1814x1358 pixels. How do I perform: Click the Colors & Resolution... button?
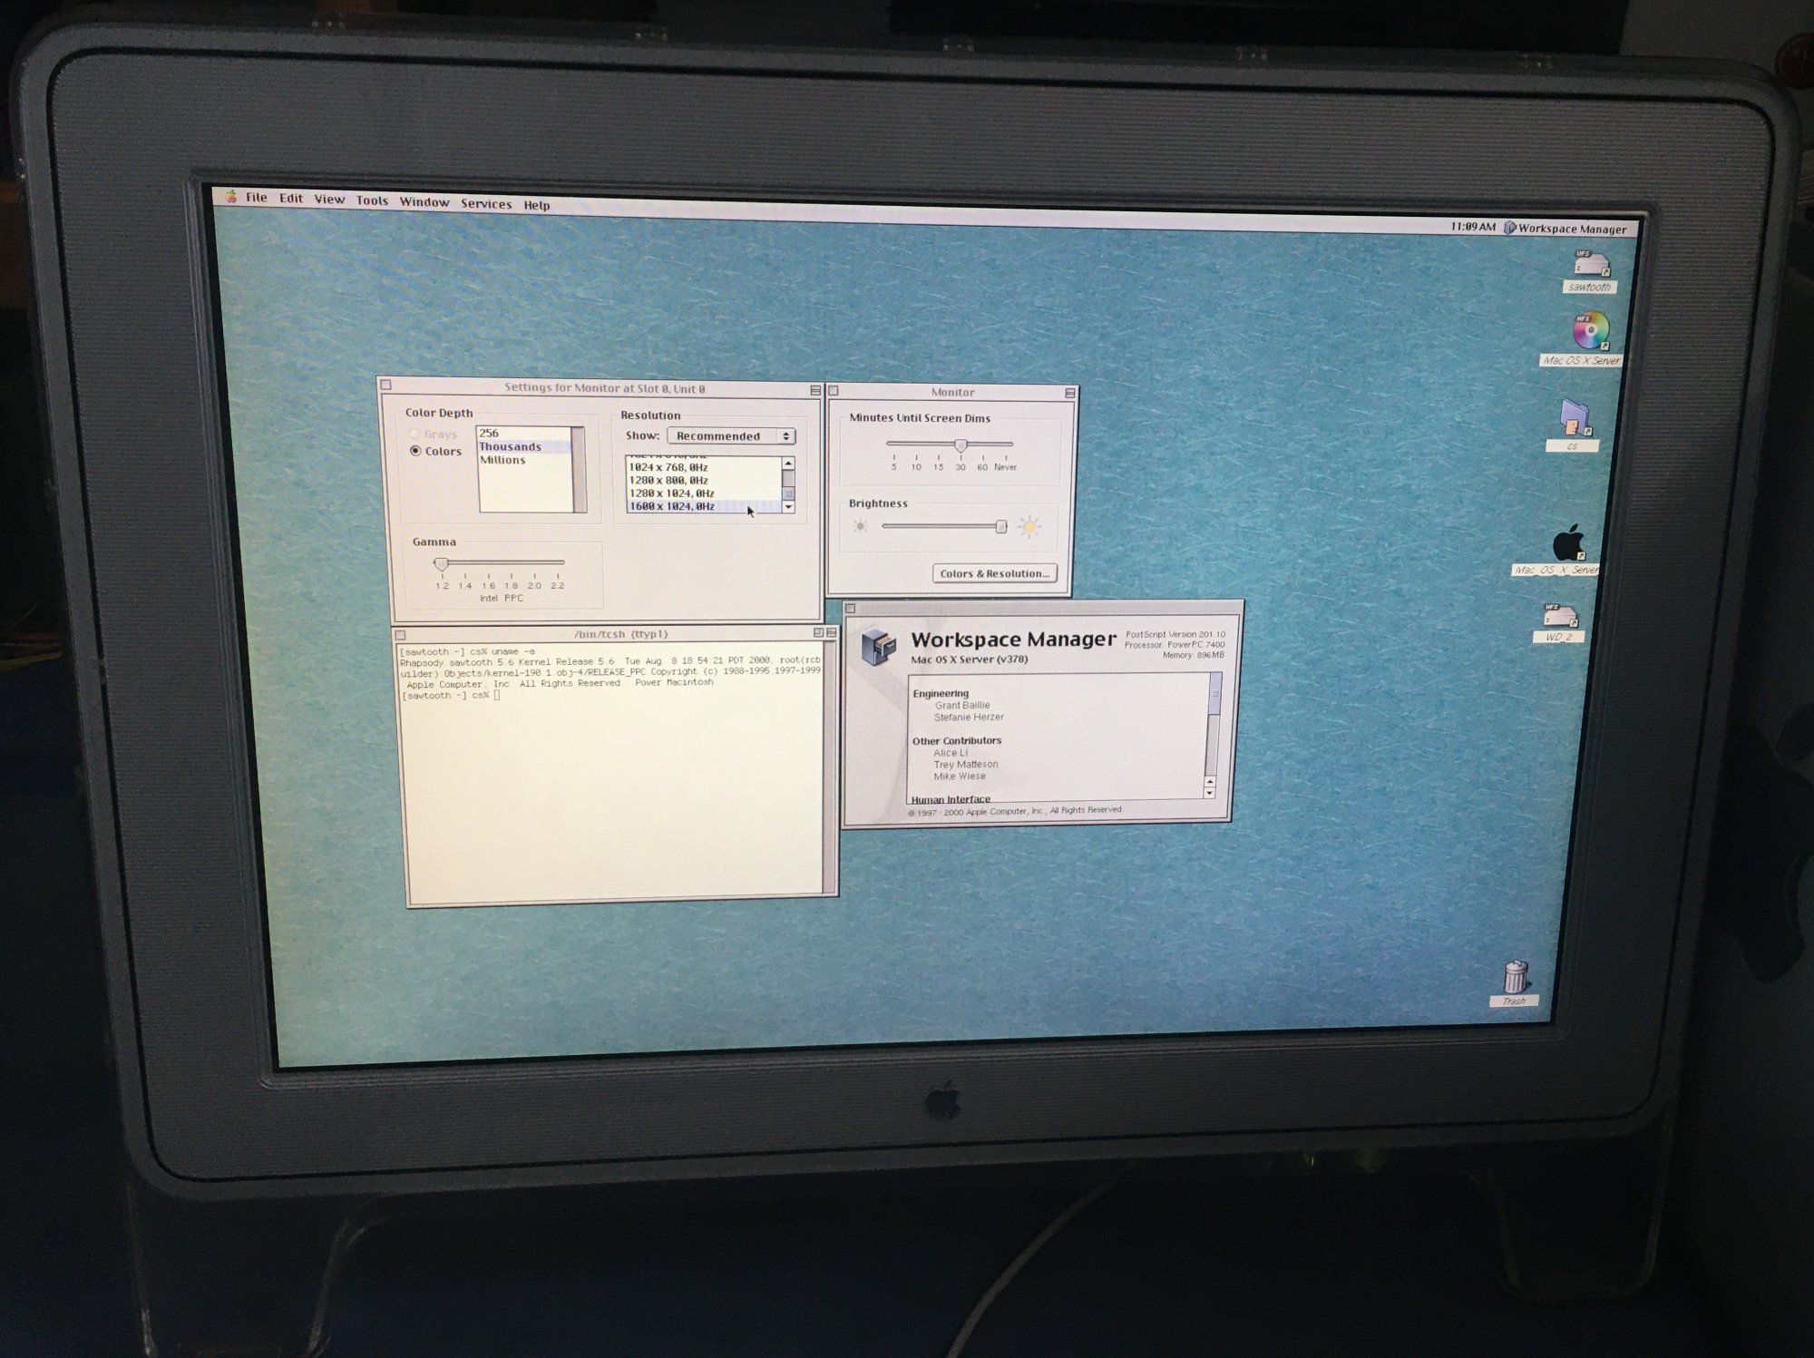pyautogui.click(x=995, y=573)
